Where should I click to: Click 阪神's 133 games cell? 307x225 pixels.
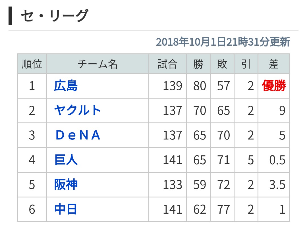pos(172,185)
